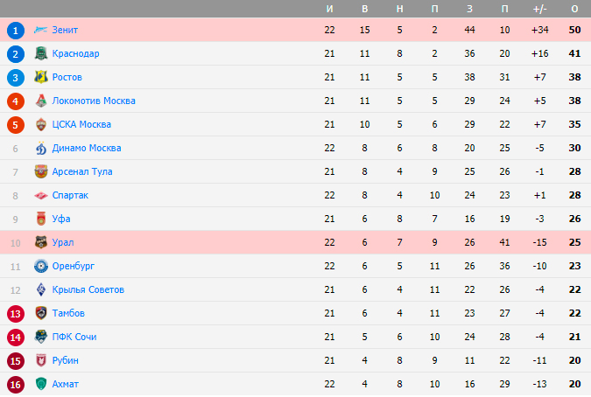Open the ПФК Сочи team link
This screenshot has width=591, height=397.
click(x=74, y=337)
